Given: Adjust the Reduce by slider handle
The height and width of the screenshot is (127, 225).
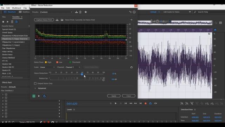Looking at the screenshot, I should tap(103, 80).
